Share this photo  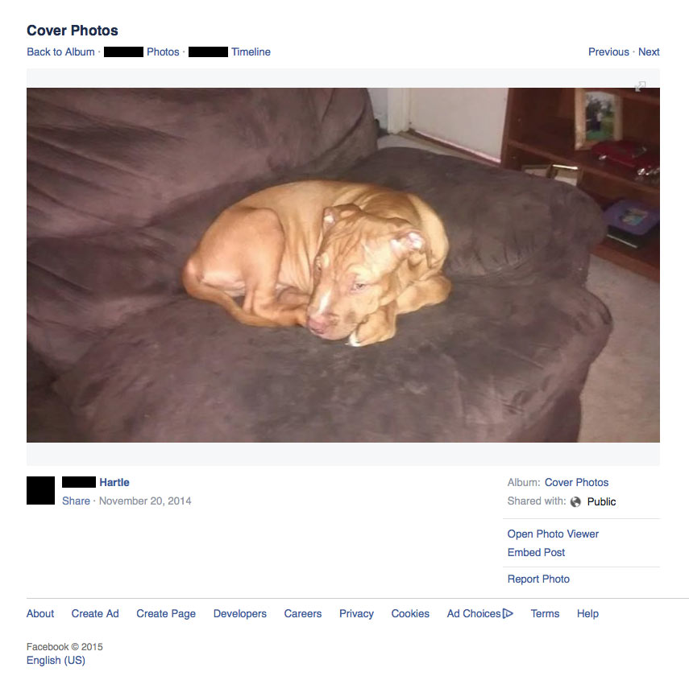76,501
